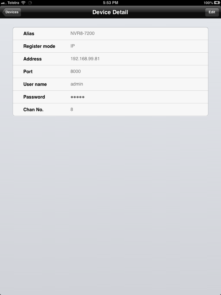Screen dimensions: 221x295
Task: Tap the Address field 192.168.99.81
Action: (110, 59)
